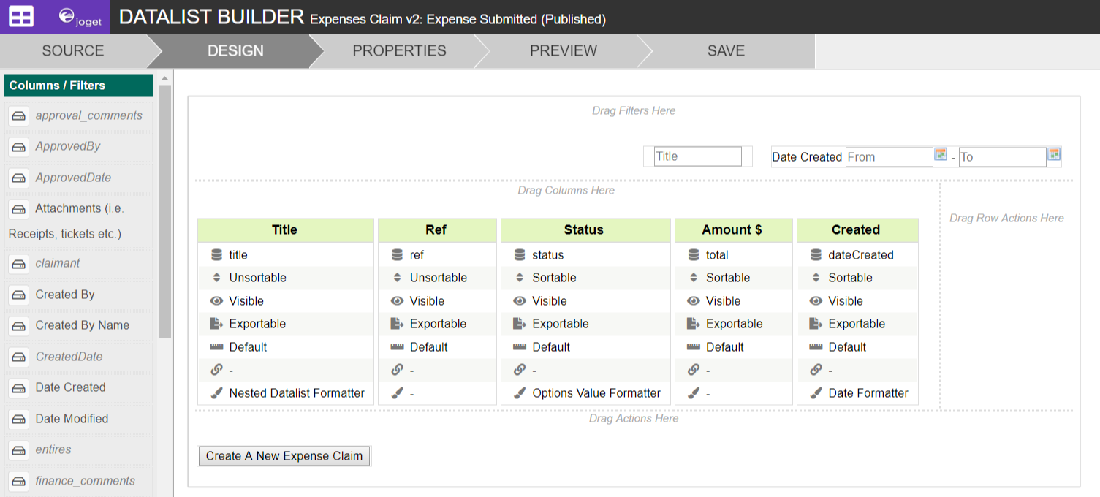Open calendar picker for Date Created From
Screen dimensions: 1100x497
[941, 154]
